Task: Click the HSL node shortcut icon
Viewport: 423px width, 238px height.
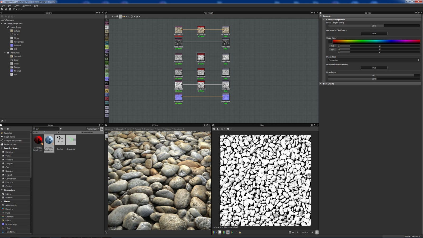Action: [x=107, y=71]
